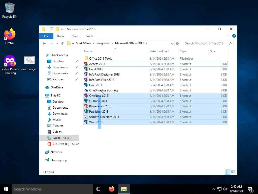Screen dimensions: 258x194
Task: Select the Excel 2013 shortcut icon
Action: [x=86, y=69]
